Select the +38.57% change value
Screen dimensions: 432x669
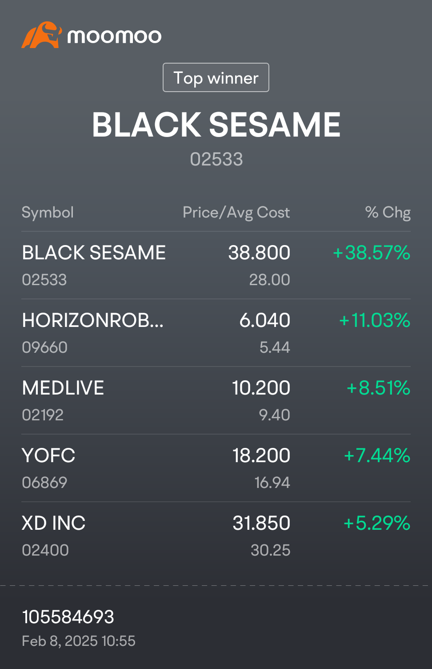tap(372, 253)
